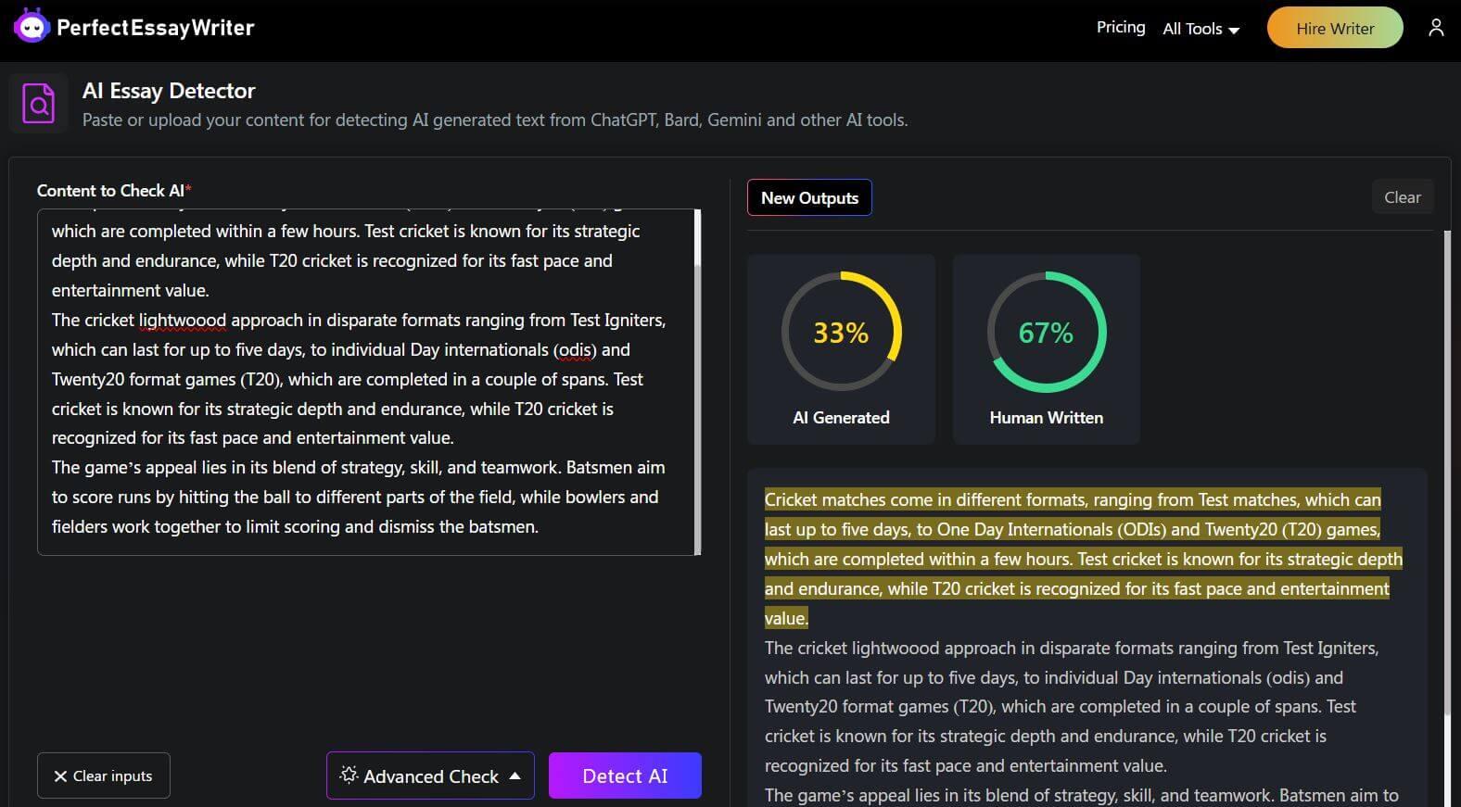The image size is (1461, 807).
Task: Click PerfectEssayWriter brand name text
Action: [155, 28]
